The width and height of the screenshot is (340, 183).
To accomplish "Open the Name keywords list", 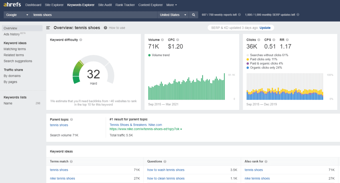I will pyautogui.click(x=8, y=103).
